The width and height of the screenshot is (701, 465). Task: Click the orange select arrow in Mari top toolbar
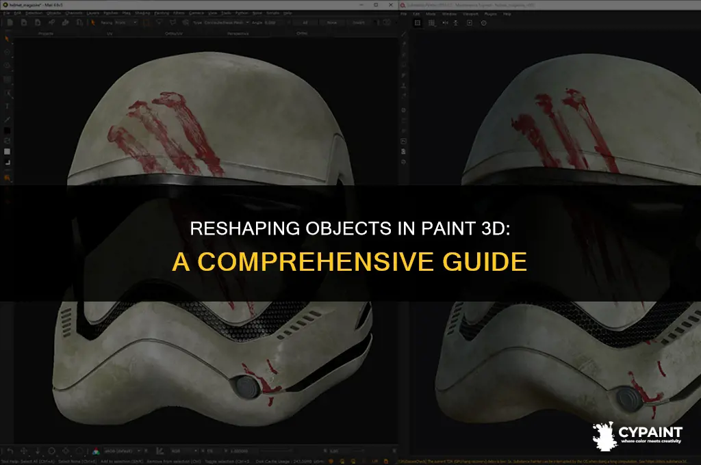tap(93, 23)
